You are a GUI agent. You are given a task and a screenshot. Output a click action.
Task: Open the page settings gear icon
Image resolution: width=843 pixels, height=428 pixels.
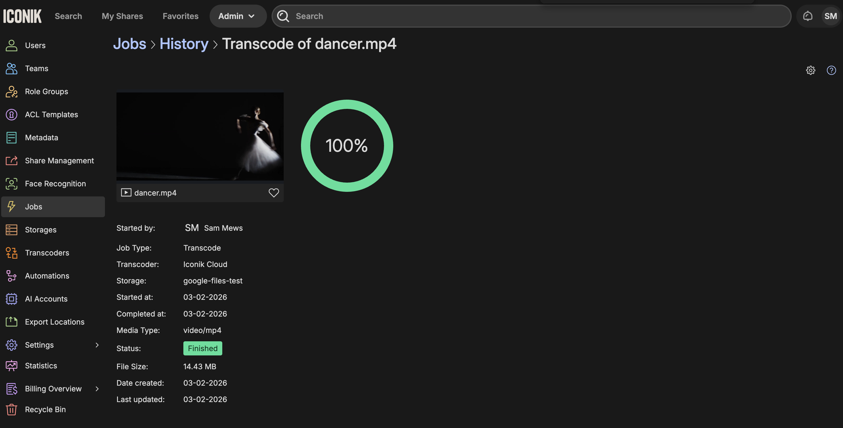[810, 70]
